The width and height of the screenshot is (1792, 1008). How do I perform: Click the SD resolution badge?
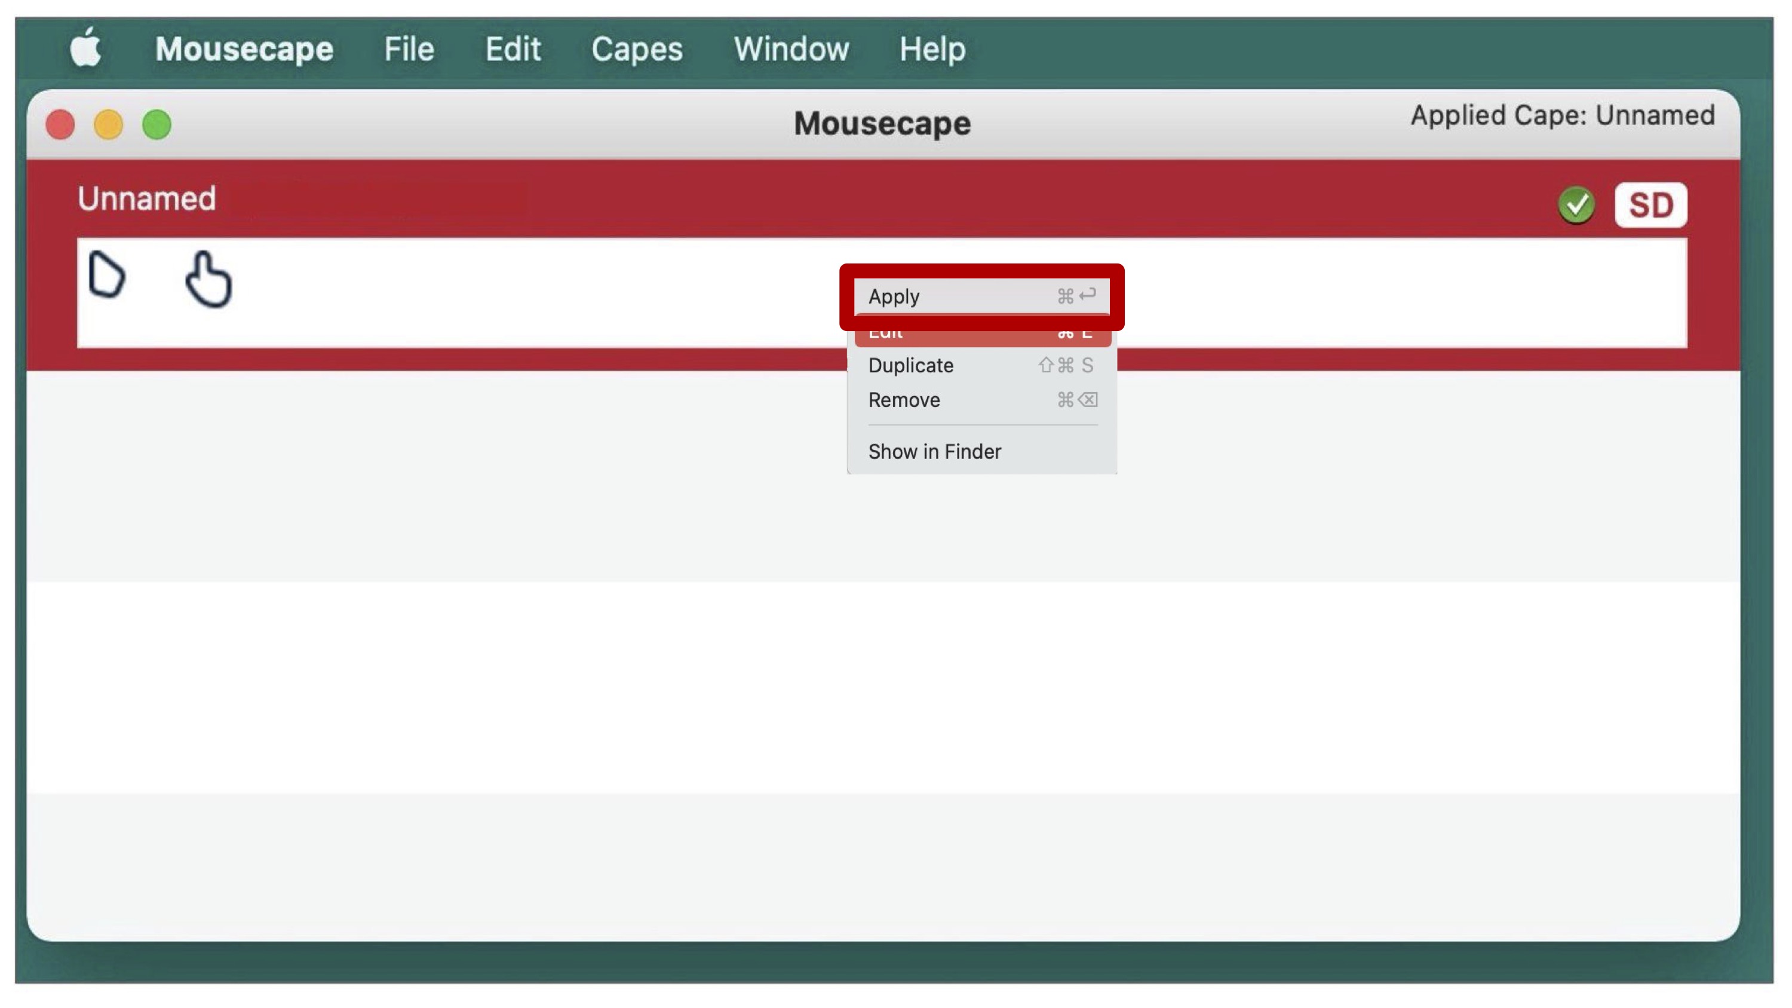[x=1650, y=204]
